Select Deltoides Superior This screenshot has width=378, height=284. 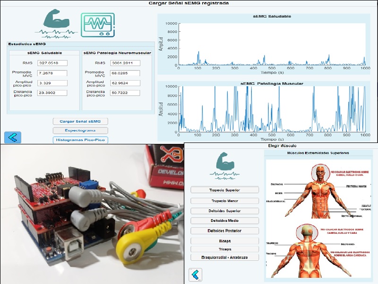[225, 211]
